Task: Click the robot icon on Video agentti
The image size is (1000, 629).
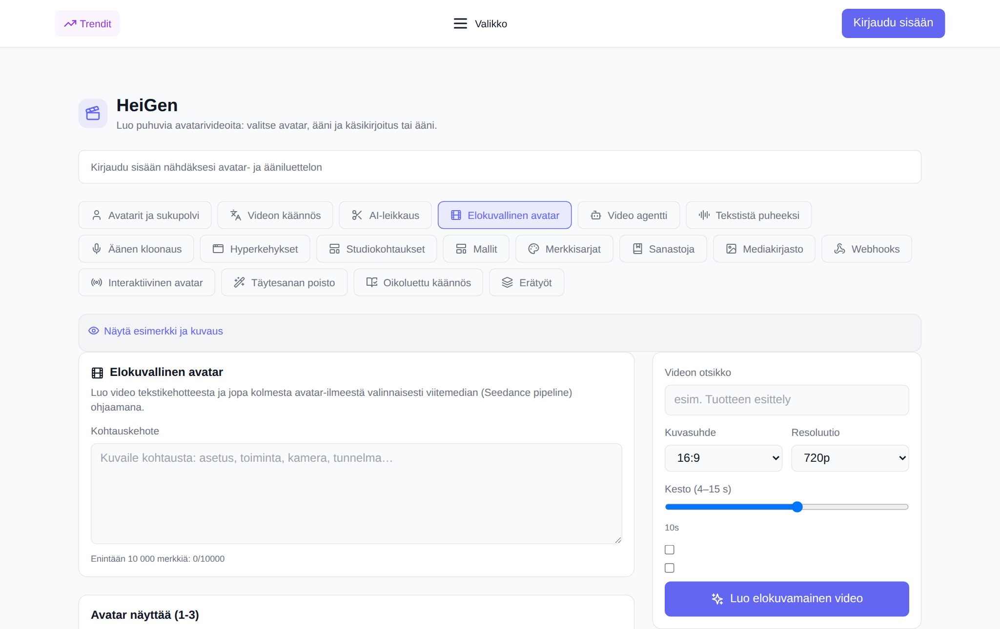Action: 596,215
